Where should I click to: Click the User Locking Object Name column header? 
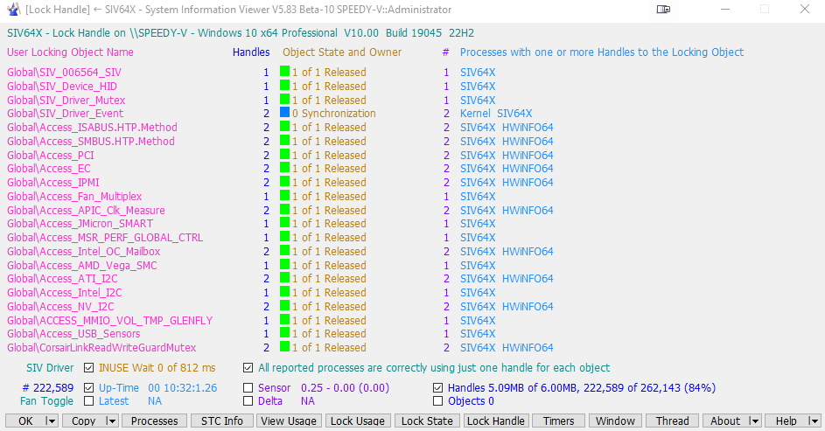70,52
